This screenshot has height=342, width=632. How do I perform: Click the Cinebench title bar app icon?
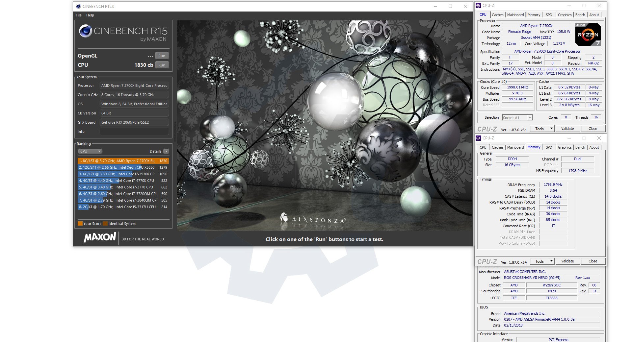(x=78, y=6)
